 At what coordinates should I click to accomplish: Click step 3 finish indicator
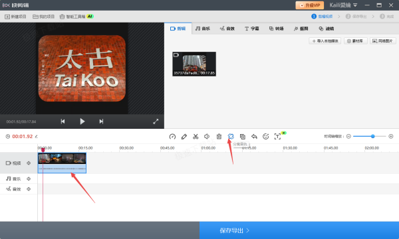coord(387,17)
